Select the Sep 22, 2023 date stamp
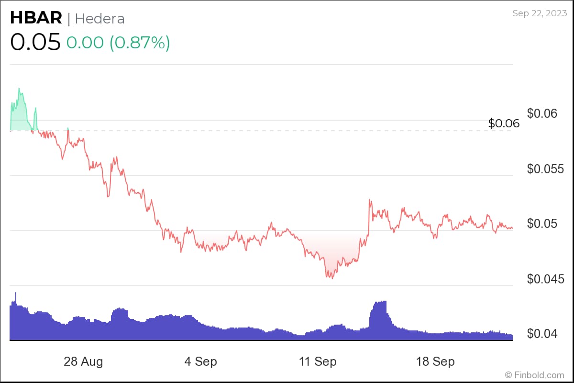The height and width of the screenshot is (383, 574). point(539,13)
